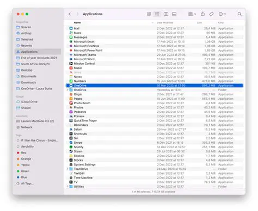
Task: Select the Spotify app icon
Action: coord(71,147)
